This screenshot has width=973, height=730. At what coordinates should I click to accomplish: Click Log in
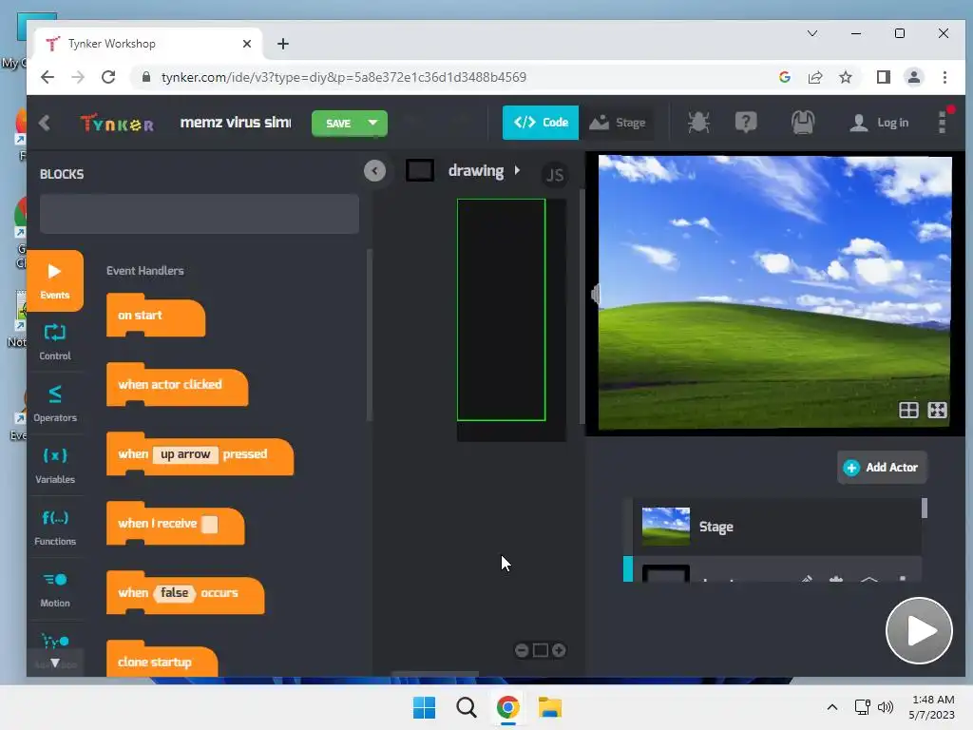[879, 123]
